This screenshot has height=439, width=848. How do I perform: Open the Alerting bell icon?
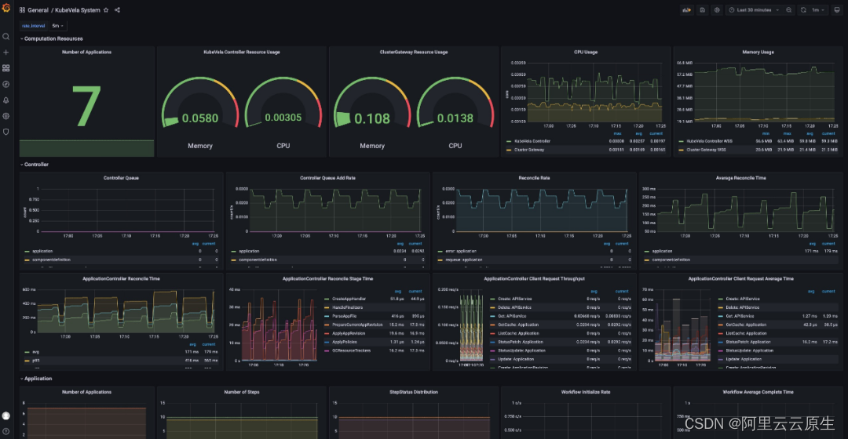click(6, 100)
